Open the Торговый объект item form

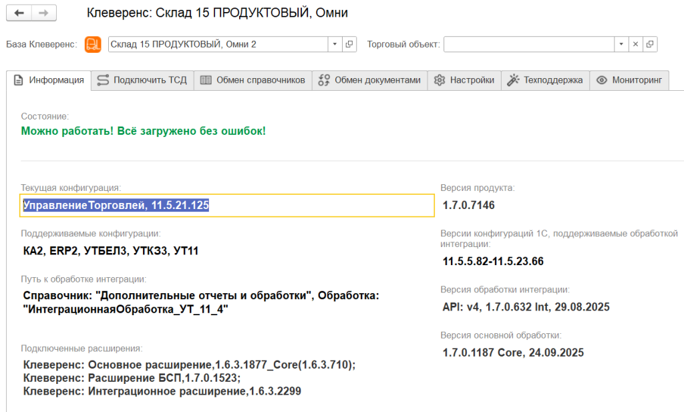point(649,44)
